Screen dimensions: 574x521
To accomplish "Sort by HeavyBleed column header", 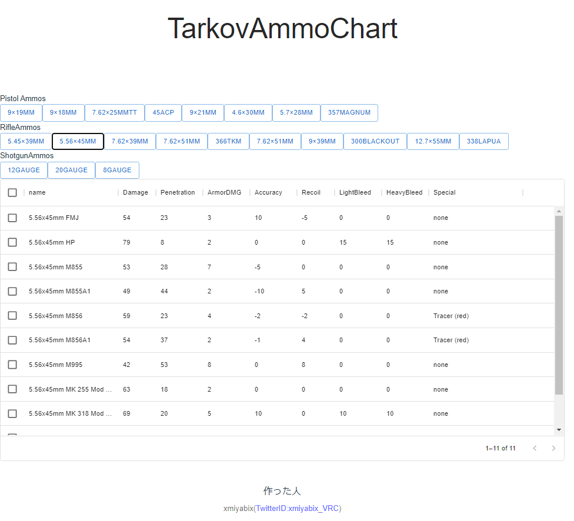I will [404, 193].
